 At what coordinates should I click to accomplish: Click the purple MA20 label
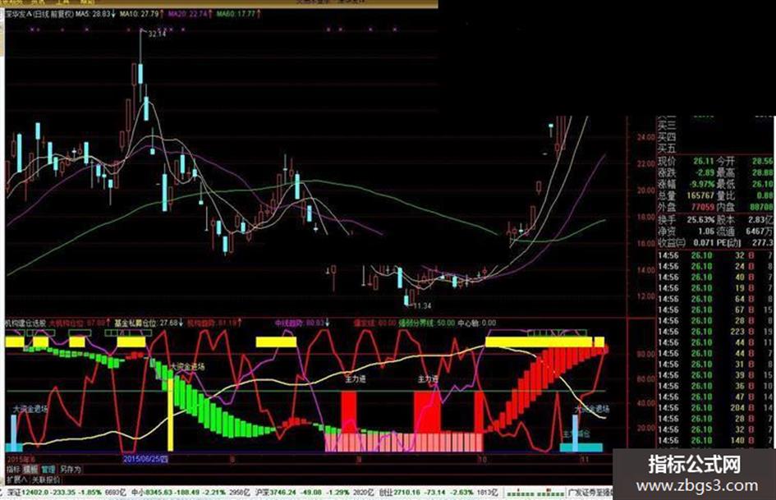[189, 14]
